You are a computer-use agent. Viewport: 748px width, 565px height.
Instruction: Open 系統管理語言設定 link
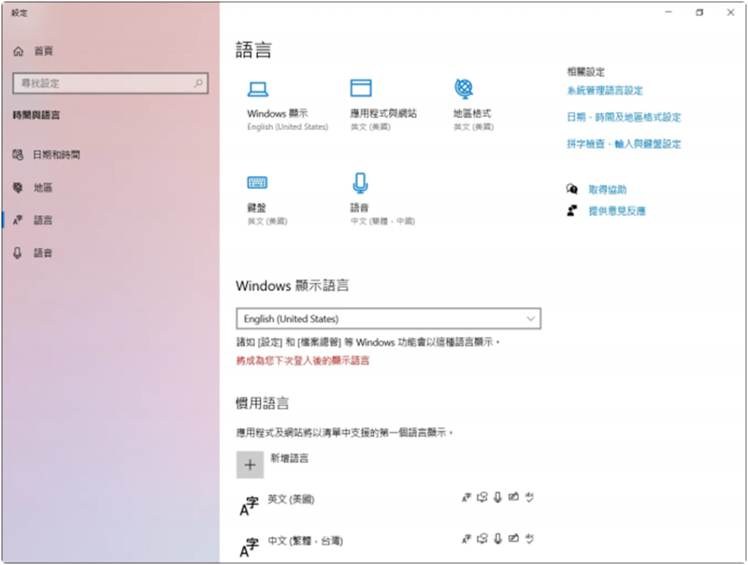(604, 91)
